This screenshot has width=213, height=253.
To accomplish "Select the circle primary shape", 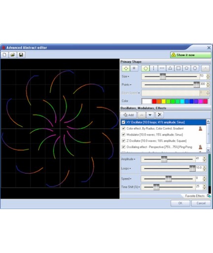I will click(x=145, y=68).
